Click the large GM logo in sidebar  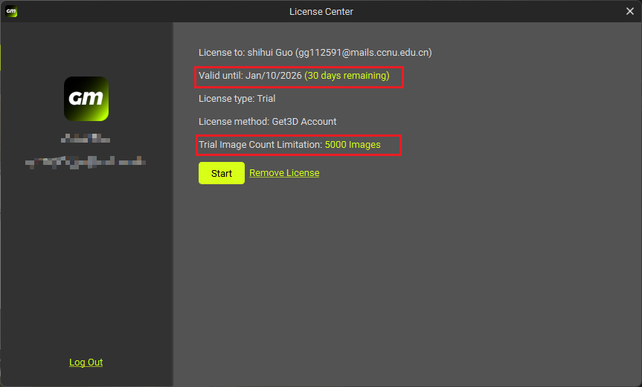[x=86, y=99]
